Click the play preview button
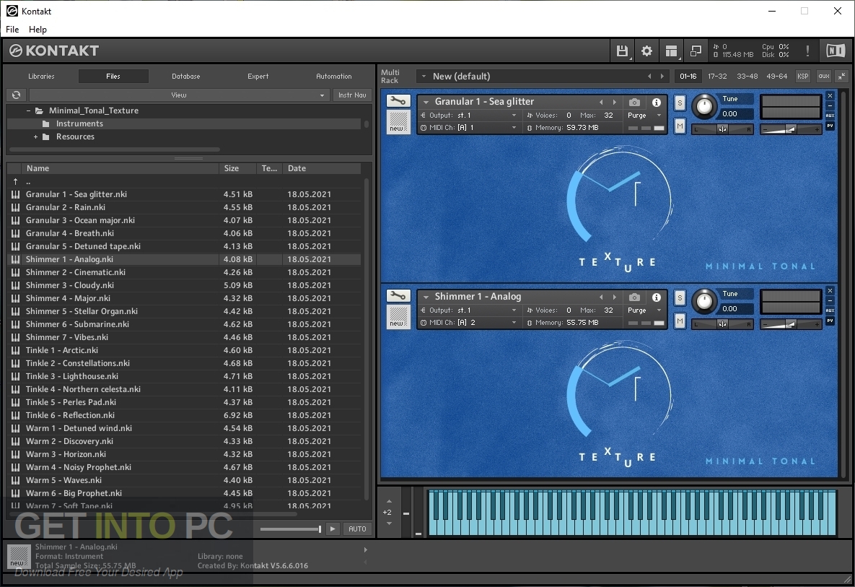The image size is (855, 587). 333,529
